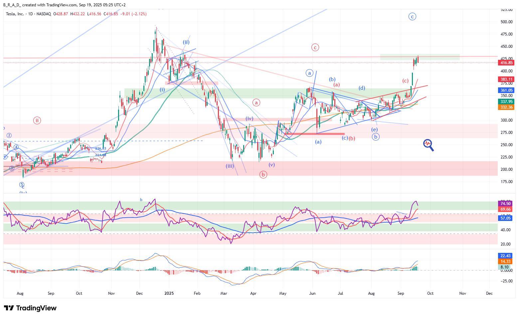Image resolution: width=519 pixels, height=318 pixels.
Task: Click the Jul label on the time axis
Action: [x=340, y=293]
